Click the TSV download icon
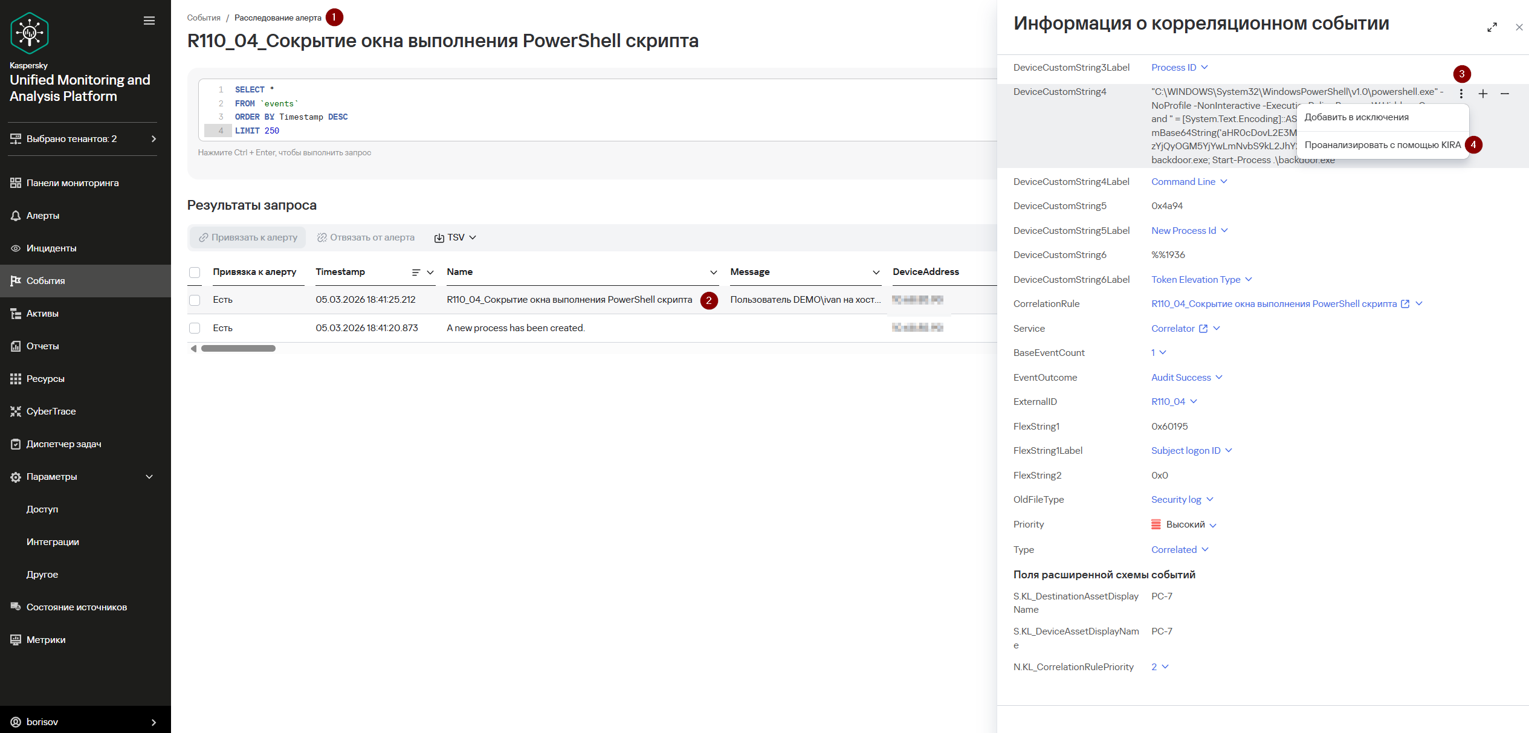 tap(439, 238)
